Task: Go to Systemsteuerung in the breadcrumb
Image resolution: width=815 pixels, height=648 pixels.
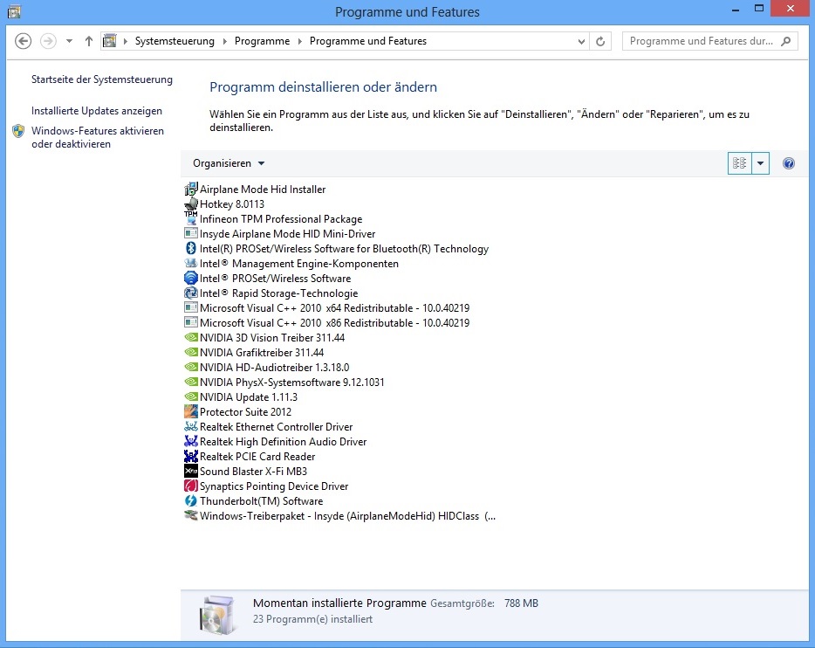Action: click(x=175, y=41)
